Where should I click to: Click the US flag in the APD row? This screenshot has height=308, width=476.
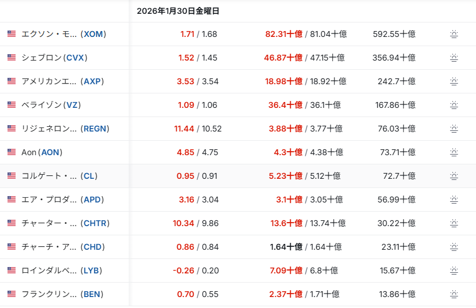click(12, 200)
